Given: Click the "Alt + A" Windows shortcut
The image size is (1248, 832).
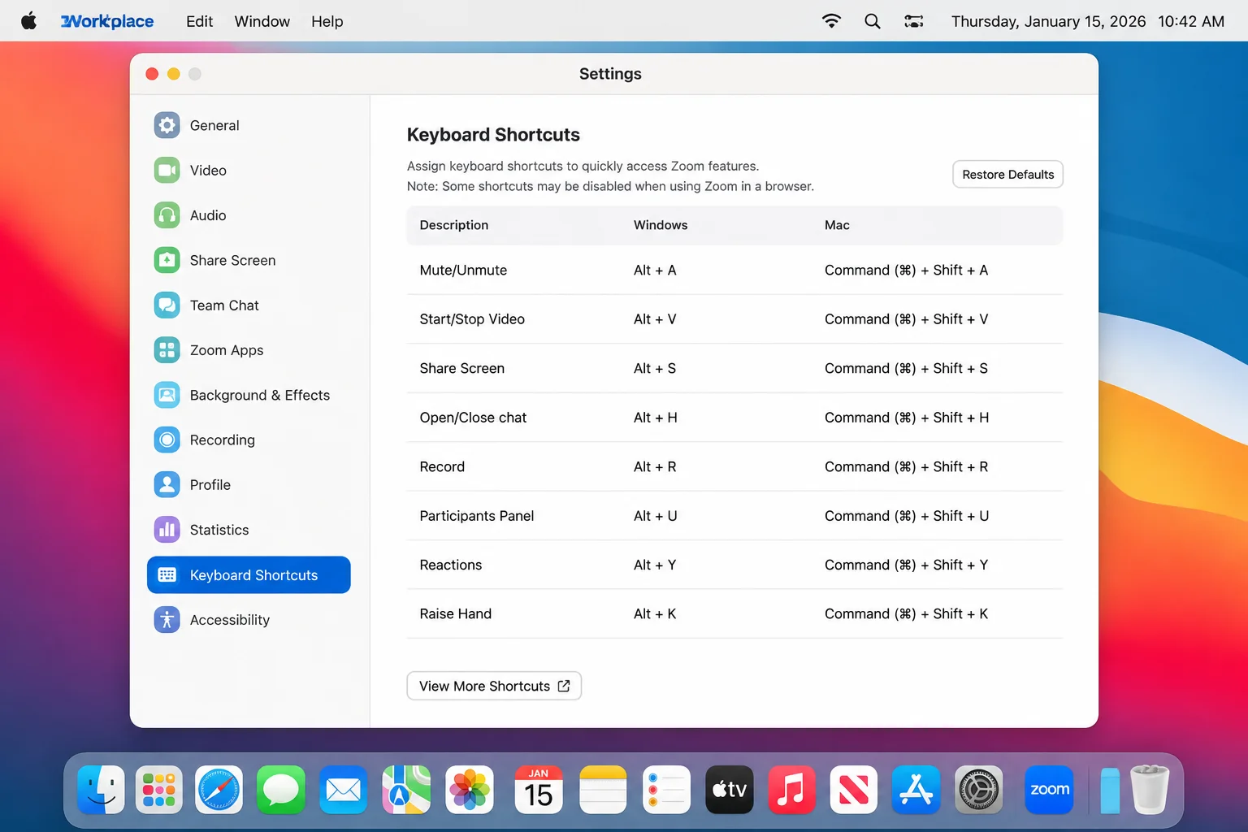Looking at the screenshot, I should pos(655,270).
